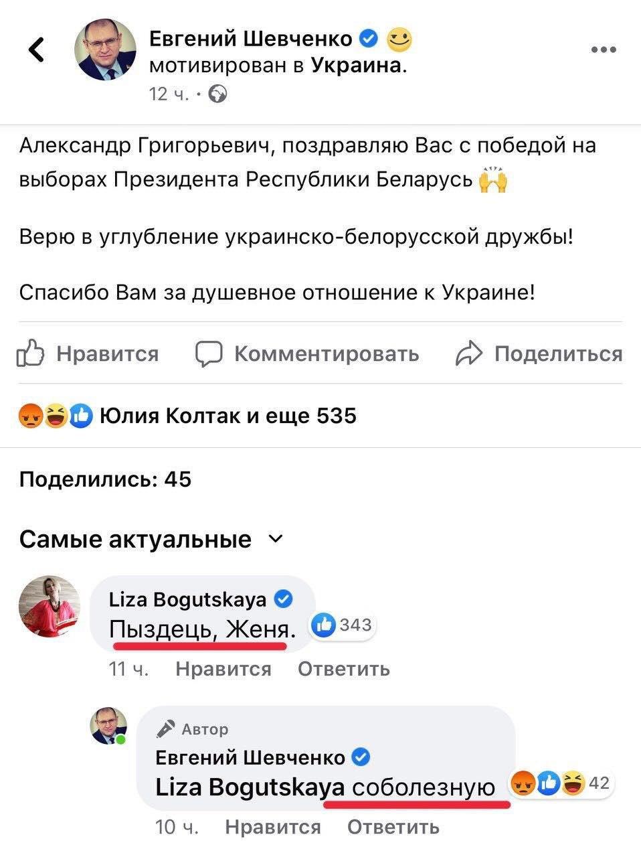The image size is (641, 857).
Task: Click Ответить on Liza Bogutskaya's comment
Action: 343,668
